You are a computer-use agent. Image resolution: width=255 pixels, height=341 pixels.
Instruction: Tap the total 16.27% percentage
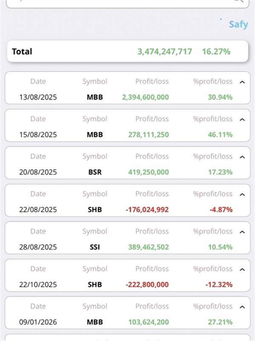click(216, 52)
